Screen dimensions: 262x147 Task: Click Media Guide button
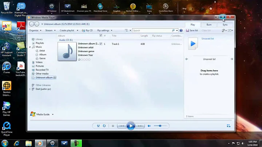click(x=40, y=114)
